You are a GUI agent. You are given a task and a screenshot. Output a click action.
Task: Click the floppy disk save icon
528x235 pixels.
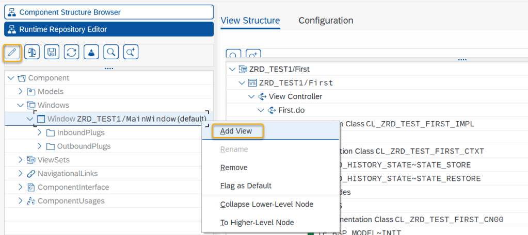[x=52, y=52]
